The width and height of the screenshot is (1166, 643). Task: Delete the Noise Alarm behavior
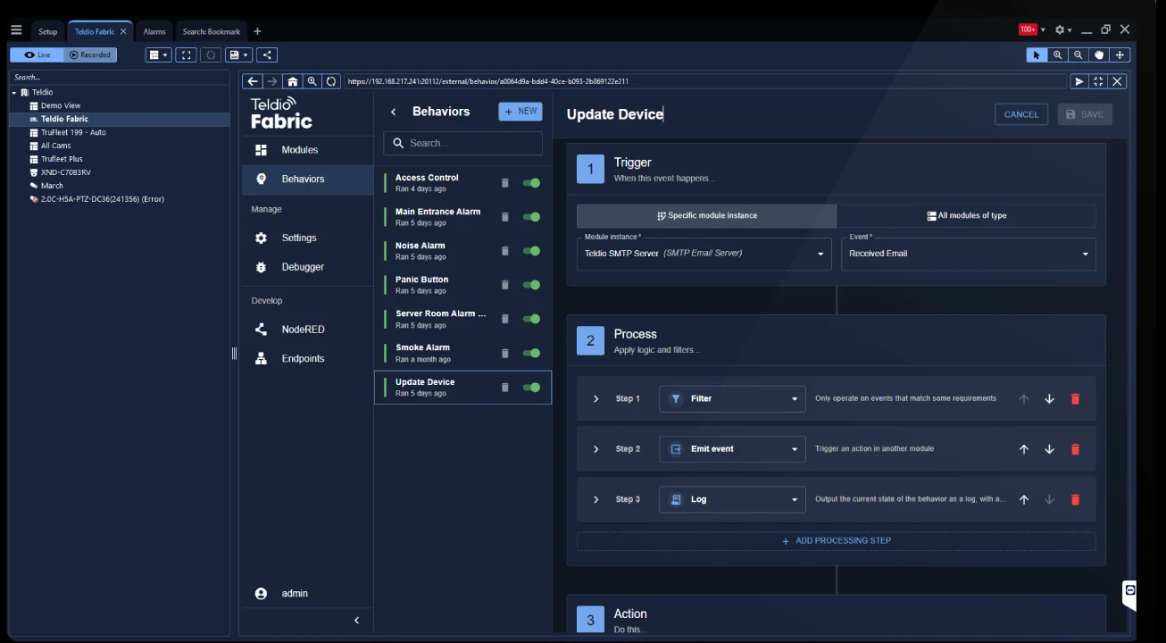click(504, 251)
